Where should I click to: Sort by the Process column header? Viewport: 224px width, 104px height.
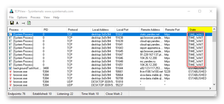tap(25, 30)
